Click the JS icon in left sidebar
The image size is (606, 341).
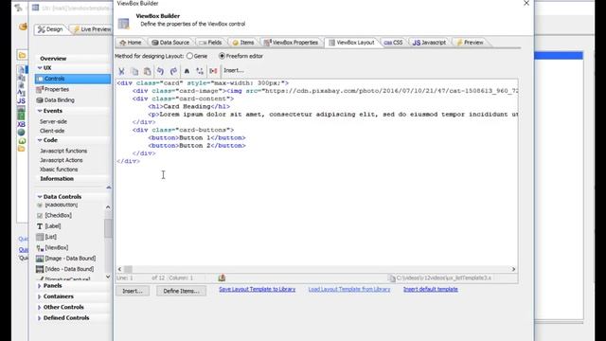pyautogui.click(x=21, y=101)
